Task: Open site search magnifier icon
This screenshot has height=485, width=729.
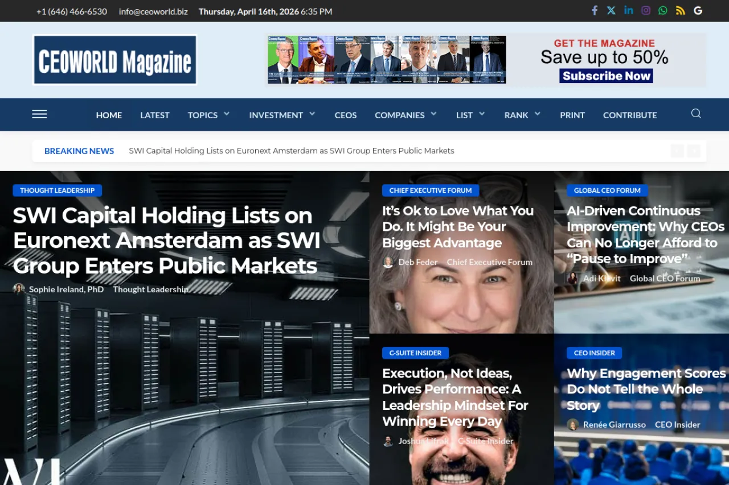Action: 696,114
